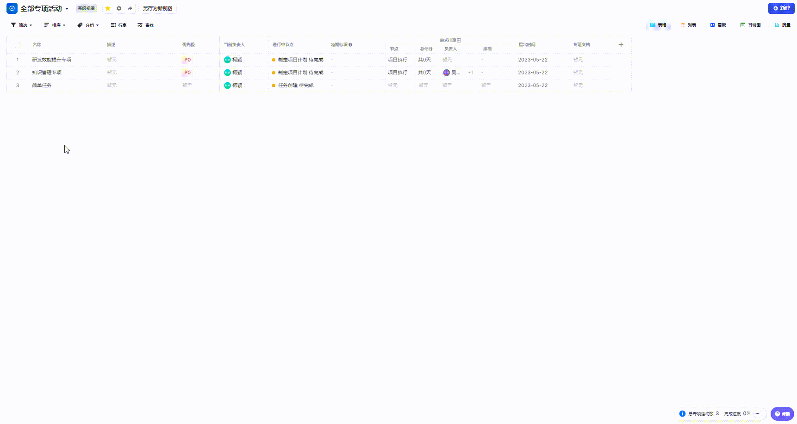Collapse the 需求排期 column group icon
This screenshot has width=797, height=424.
pos(459,40)
